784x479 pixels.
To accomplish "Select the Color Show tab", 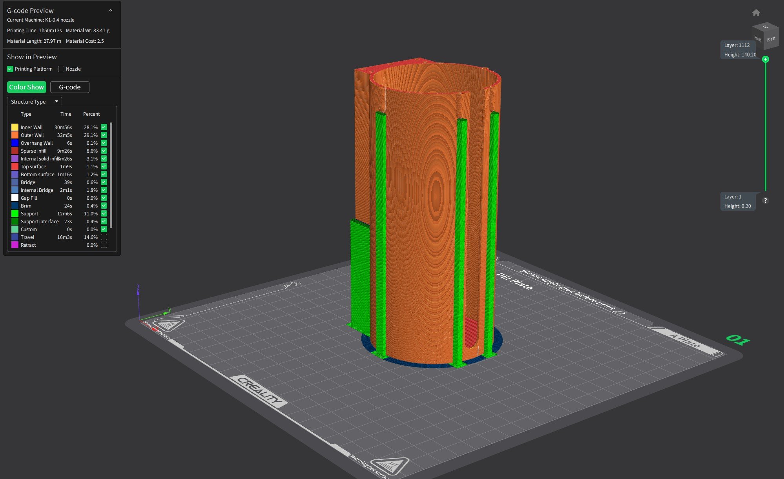I will 26,87.
